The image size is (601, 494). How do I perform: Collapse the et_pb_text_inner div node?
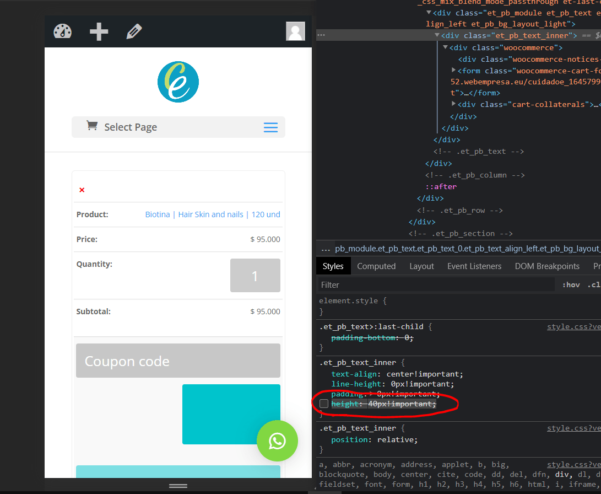[437, 35]
